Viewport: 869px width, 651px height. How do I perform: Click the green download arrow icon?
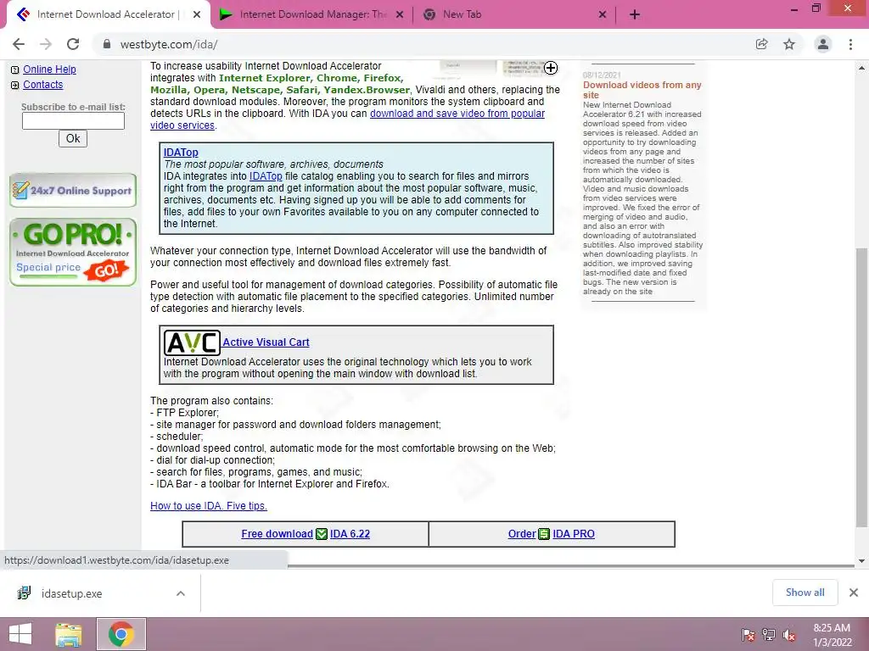(322, 534)
